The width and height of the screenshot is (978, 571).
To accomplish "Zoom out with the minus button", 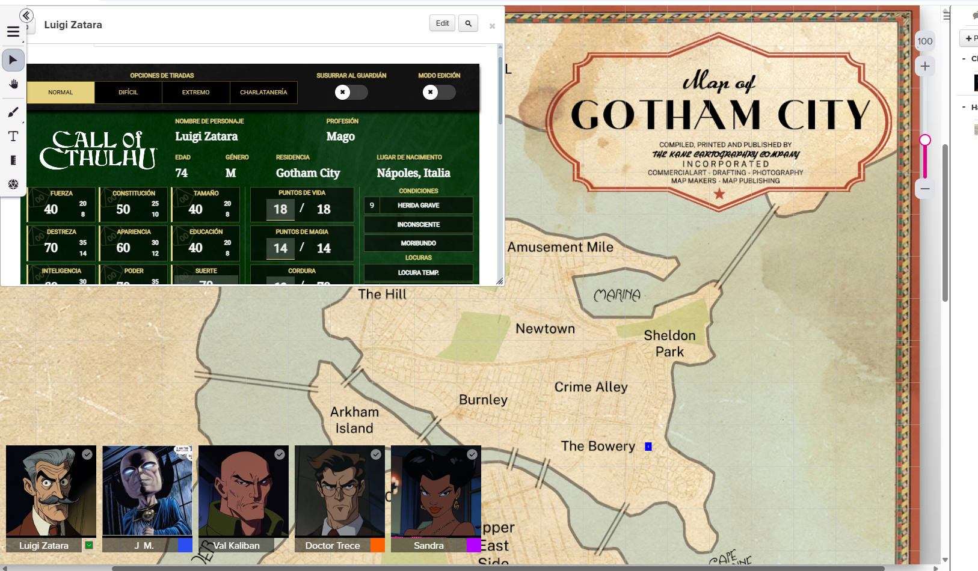I will 925,189.
